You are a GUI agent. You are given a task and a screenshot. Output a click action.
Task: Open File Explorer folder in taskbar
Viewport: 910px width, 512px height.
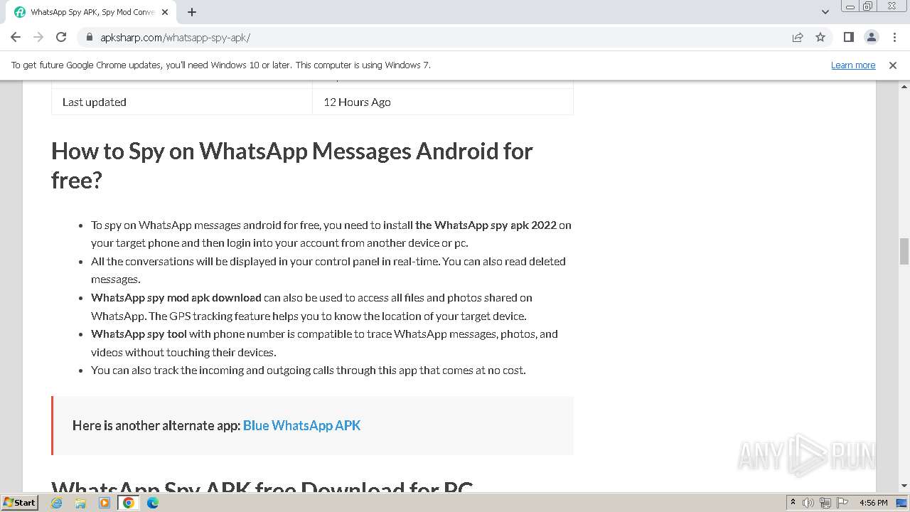tap(80, 503)
